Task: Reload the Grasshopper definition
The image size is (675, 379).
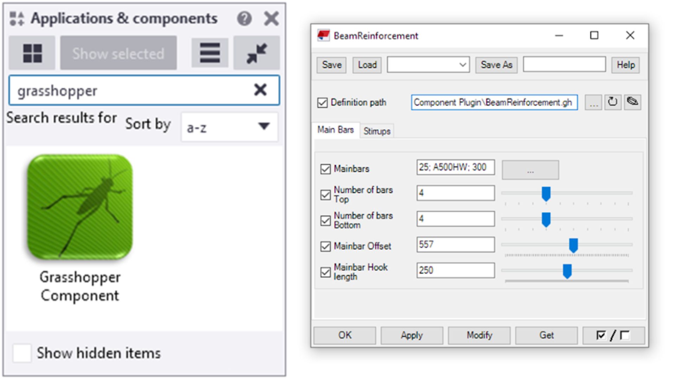Action: [613, 102]
